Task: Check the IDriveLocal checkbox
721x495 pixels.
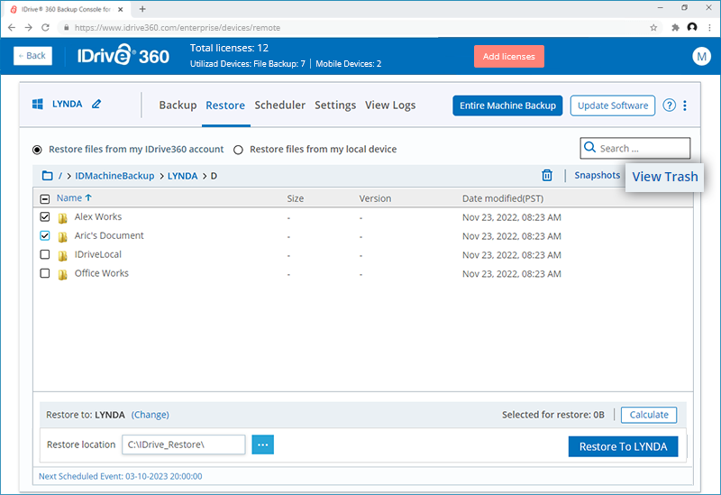Action: [44, 254]
